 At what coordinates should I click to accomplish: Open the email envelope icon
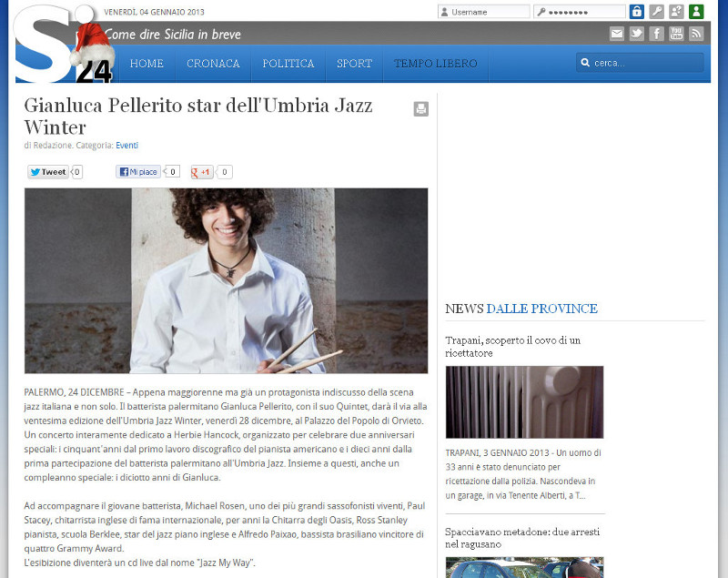pos(617,34)
